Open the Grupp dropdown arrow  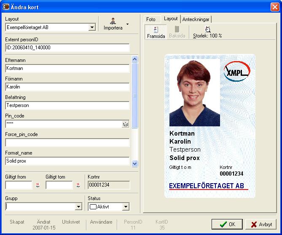pyautogui.click(x=78, y=207)
